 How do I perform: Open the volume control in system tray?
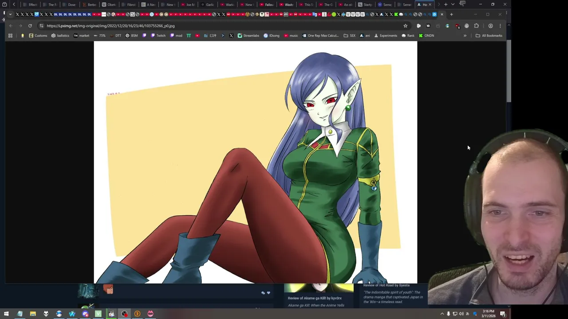(x=461, y=314)
